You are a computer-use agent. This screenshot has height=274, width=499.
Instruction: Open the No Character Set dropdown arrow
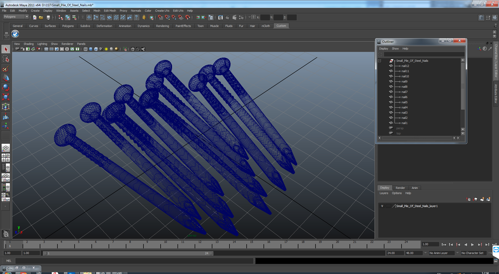[x=458, y=253]
